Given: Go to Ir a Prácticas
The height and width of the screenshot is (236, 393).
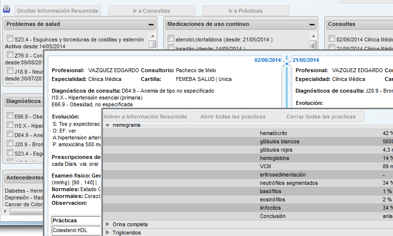Looking at the screenshot, I should (x=245, y=11).
